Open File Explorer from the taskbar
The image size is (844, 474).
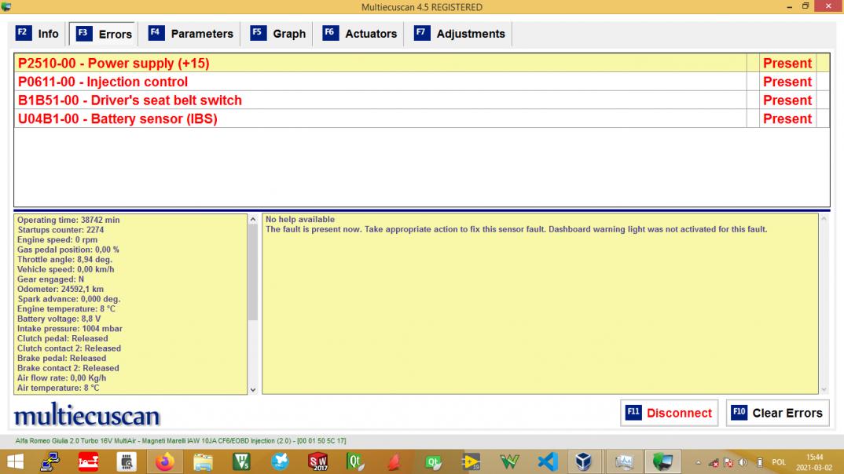pyautogui.click(x=203, y=461)
